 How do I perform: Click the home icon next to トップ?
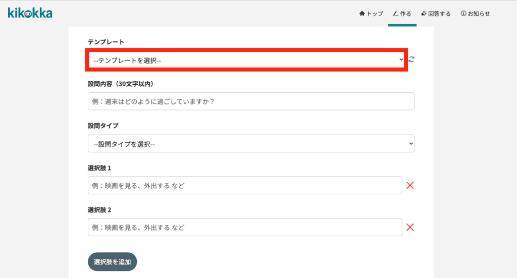362,14
